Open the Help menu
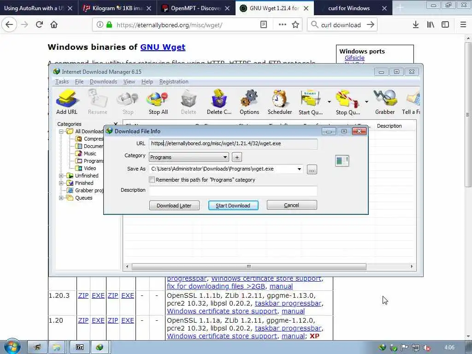 147,82
